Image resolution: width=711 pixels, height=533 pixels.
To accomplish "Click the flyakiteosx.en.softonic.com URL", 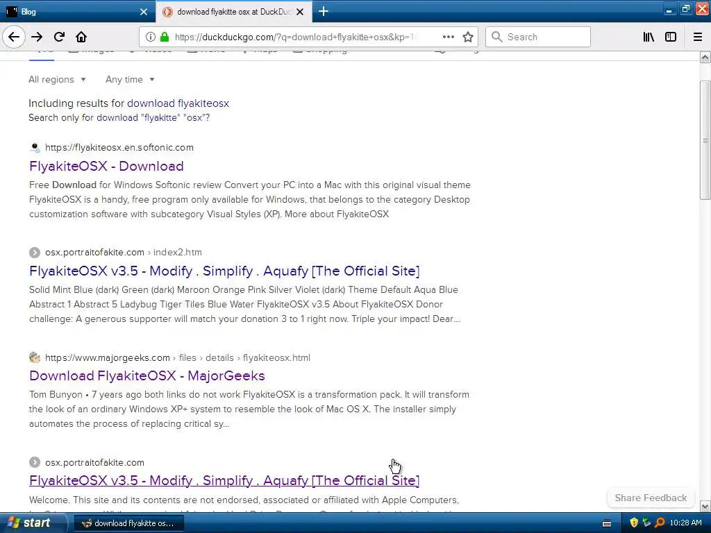I will pos(119,147).
